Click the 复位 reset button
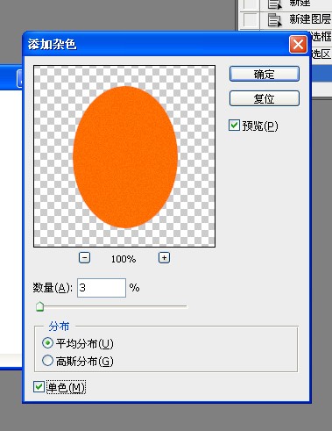332x431 pixels. click(x=265, y=98)
